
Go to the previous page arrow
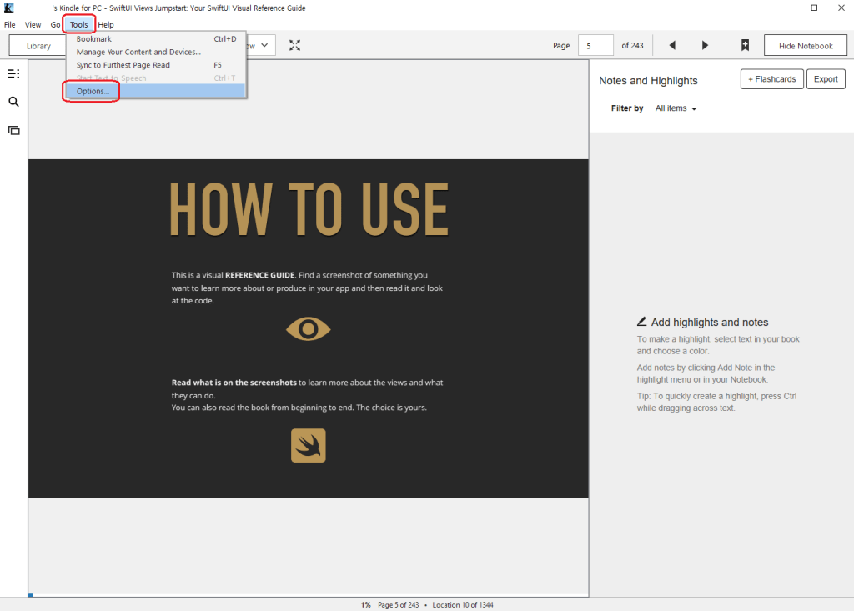click(672, 45)
